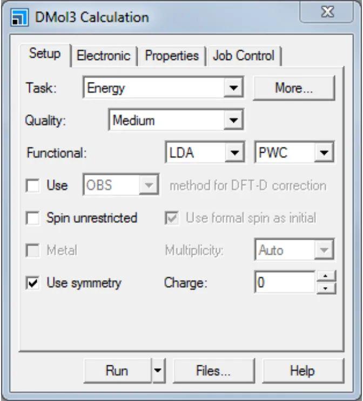Open the Files... button
Image resolution: width=363 pixels, height=401 pixels.
(x=213, y=371)
